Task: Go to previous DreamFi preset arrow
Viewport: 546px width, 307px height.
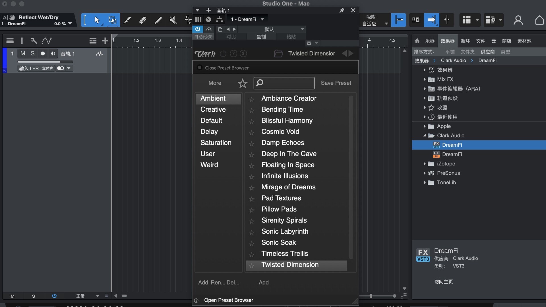Action: (x=344, y=53)
